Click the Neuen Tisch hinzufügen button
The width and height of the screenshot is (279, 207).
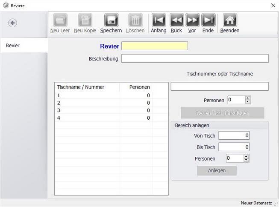pyautogui.click(x=223, y=113)
